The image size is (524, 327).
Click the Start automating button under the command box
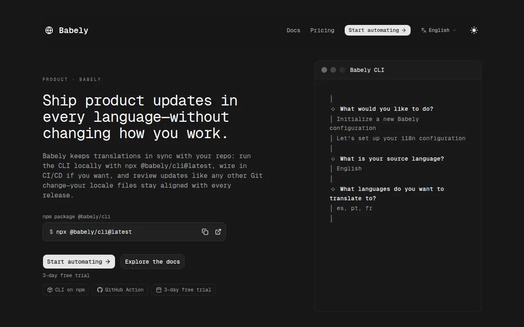point(79,262)
